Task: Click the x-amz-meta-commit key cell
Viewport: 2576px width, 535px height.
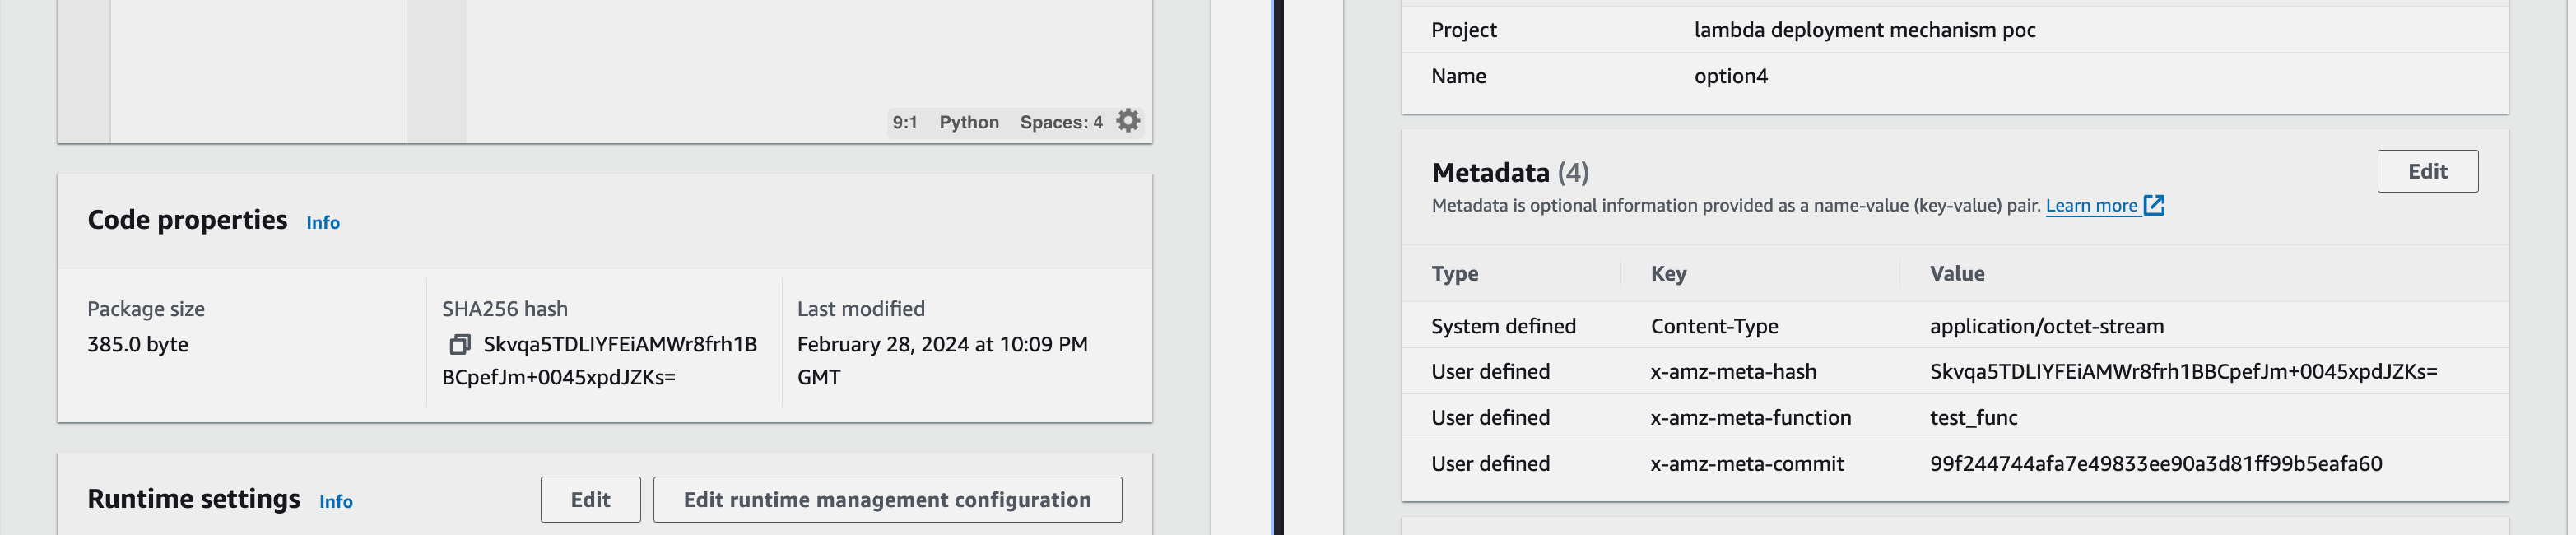Action: coord(1748,463)
